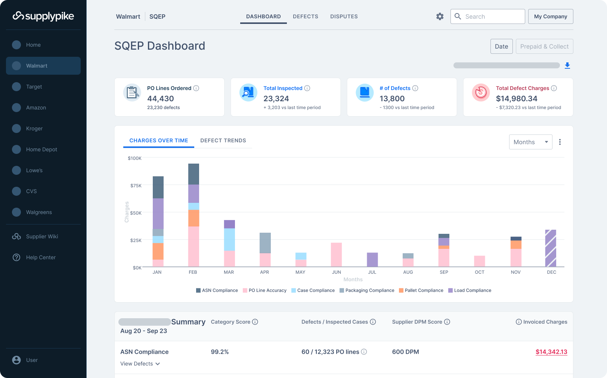Click the Target sidebar circle icon
Screen dimensions: 607x378
click(x=16, y=87)
